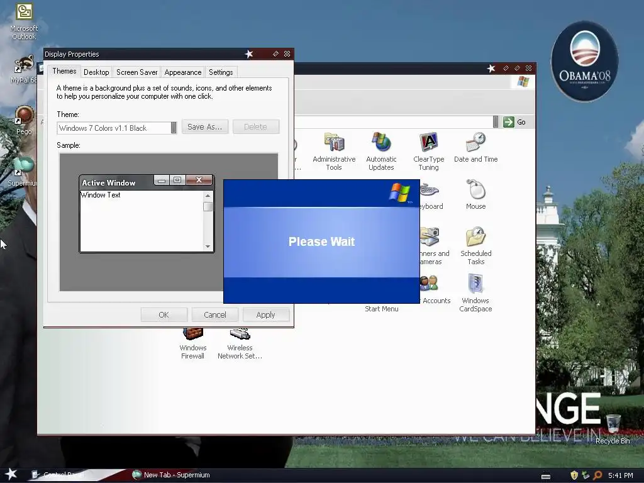Click Cancel in Display Properties

[x=215, y=314]
